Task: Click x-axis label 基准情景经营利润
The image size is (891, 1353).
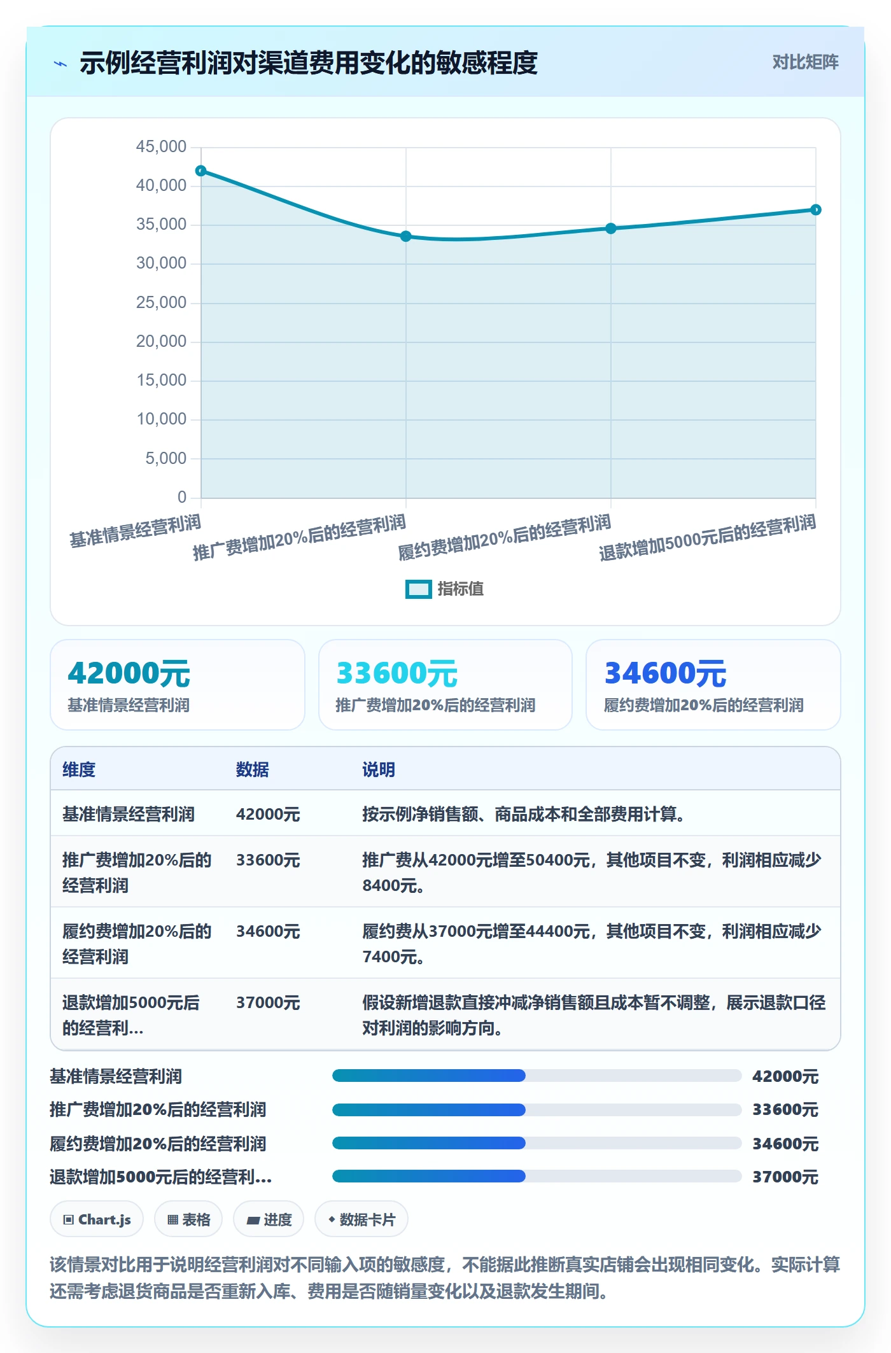Action: [135, 531]
